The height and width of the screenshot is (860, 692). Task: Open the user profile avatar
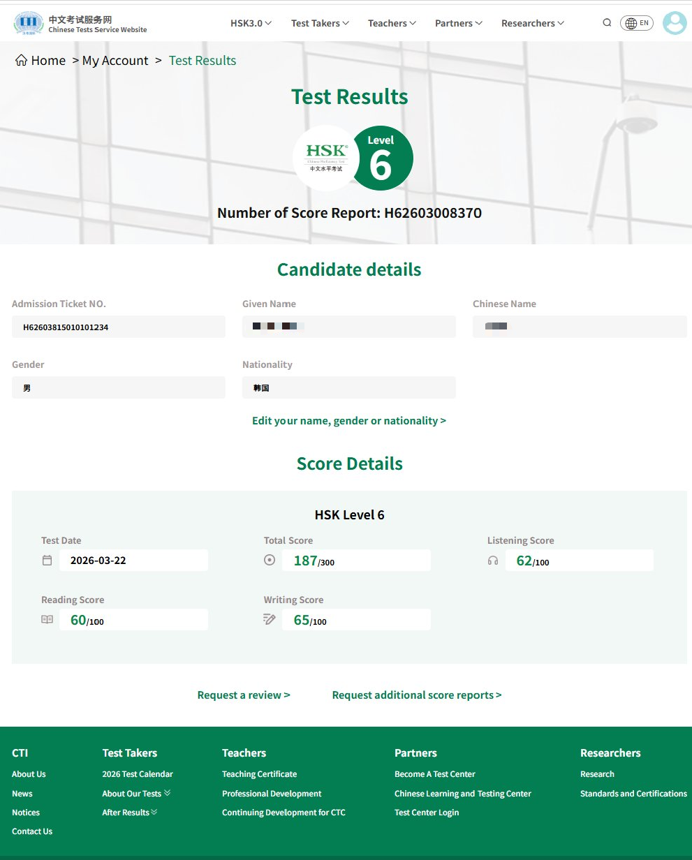[674, 23]
